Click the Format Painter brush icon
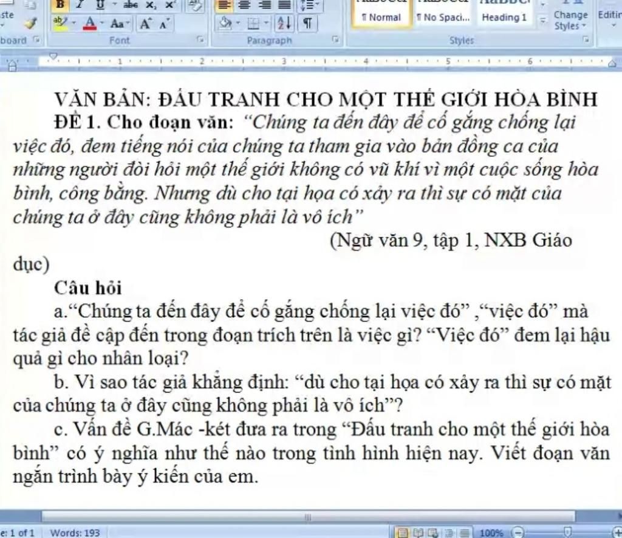622x538 pixels. 30,24
